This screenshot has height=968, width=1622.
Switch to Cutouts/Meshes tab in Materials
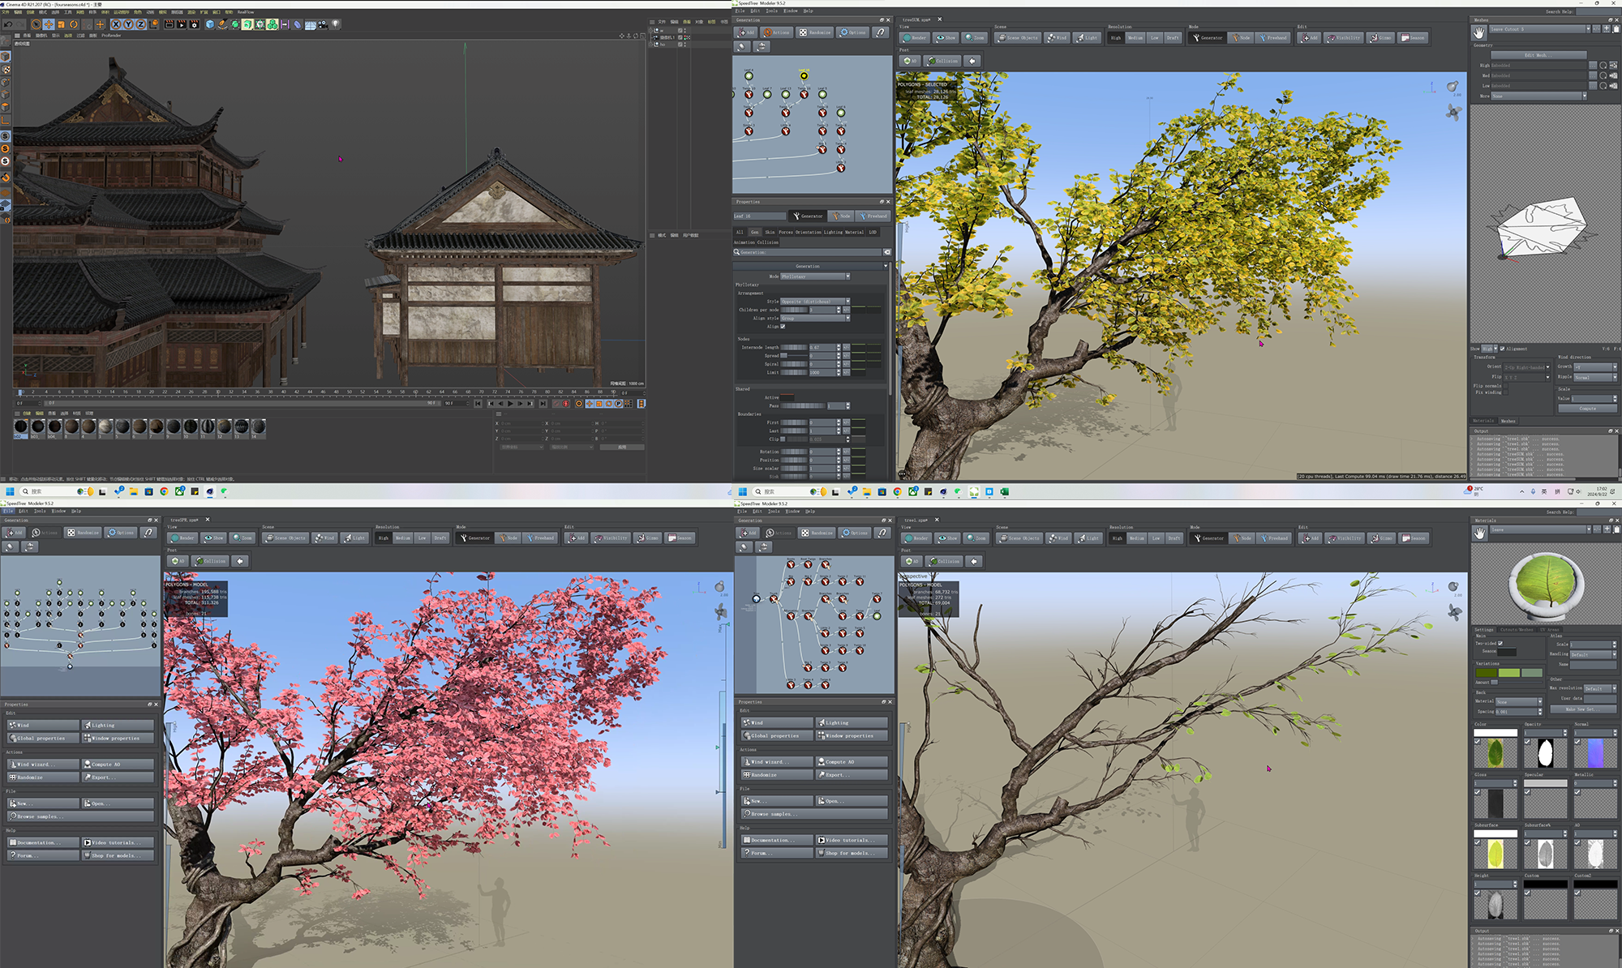(1517, 629)
